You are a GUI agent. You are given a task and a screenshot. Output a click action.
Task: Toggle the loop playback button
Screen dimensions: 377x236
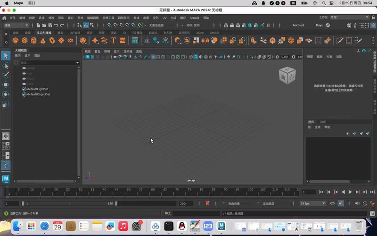pyautogui.click(x=332, y=203)
